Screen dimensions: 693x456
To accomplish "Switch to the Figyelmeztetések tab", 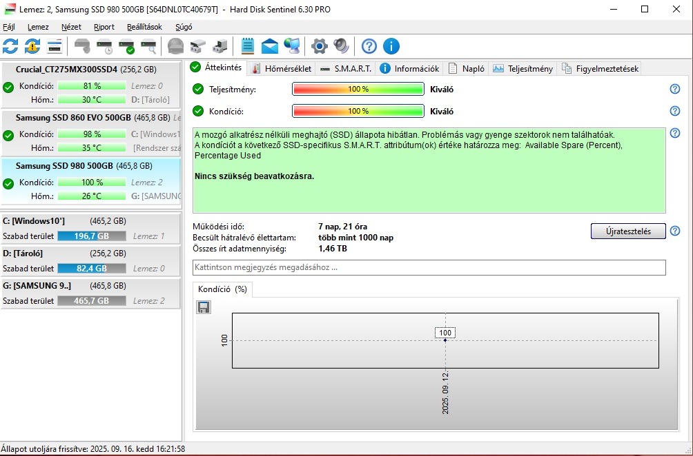I will 600,68.
